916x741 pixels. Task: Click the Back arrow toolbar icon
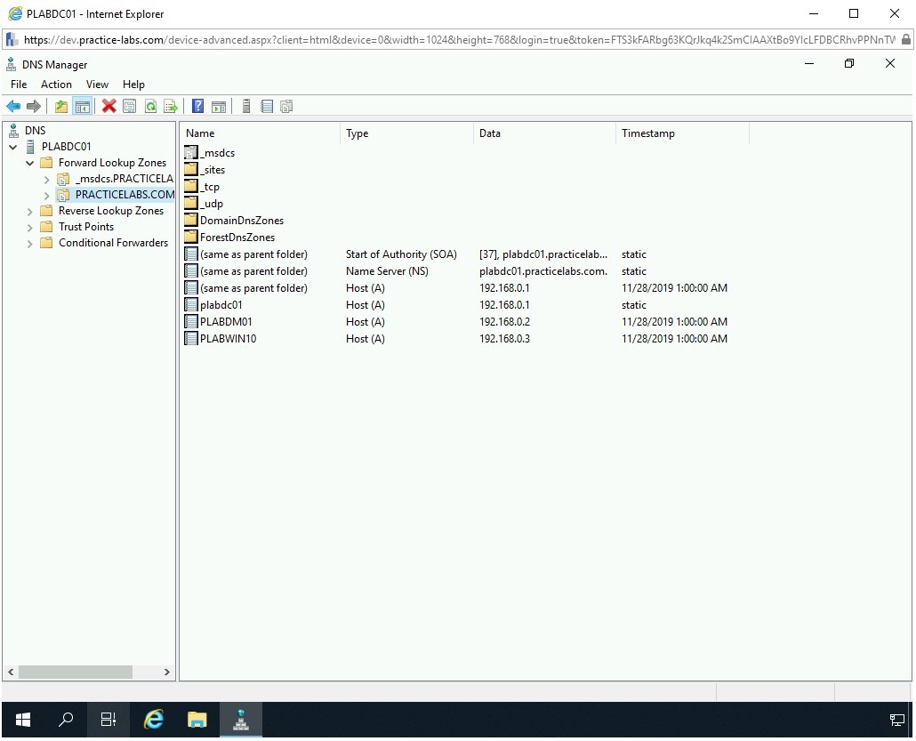(x=13, y=107)
